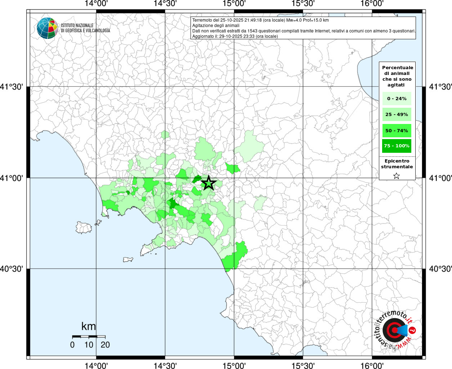The image size is (452, 369).
Task: Select the 25 - 49% legend swatch
Action: (x=397, y=115)
